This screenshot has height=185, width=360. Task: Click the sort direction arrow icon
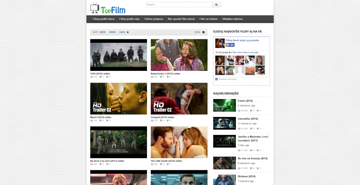click(x=128, y=32)
